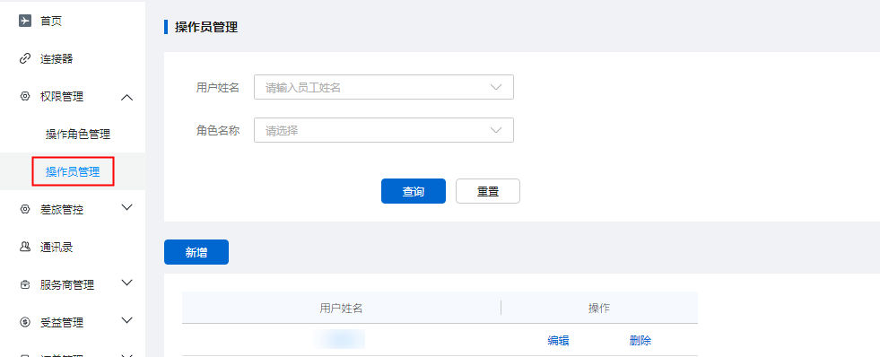
Task: Click the airplane home icon
Action: tap(25, 21)
